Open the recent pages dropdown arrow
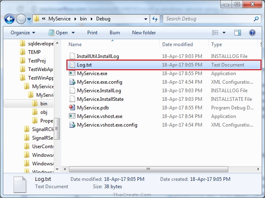Viewport: 265px width, 198px height. coord(29,19)
